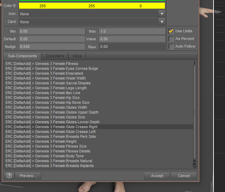The width and height of the screenshot is (225, 192).
Task: Select row 'Genesis 3 Female:Fitness Size'
Action: pyautogui.click(x=99, y=147)
